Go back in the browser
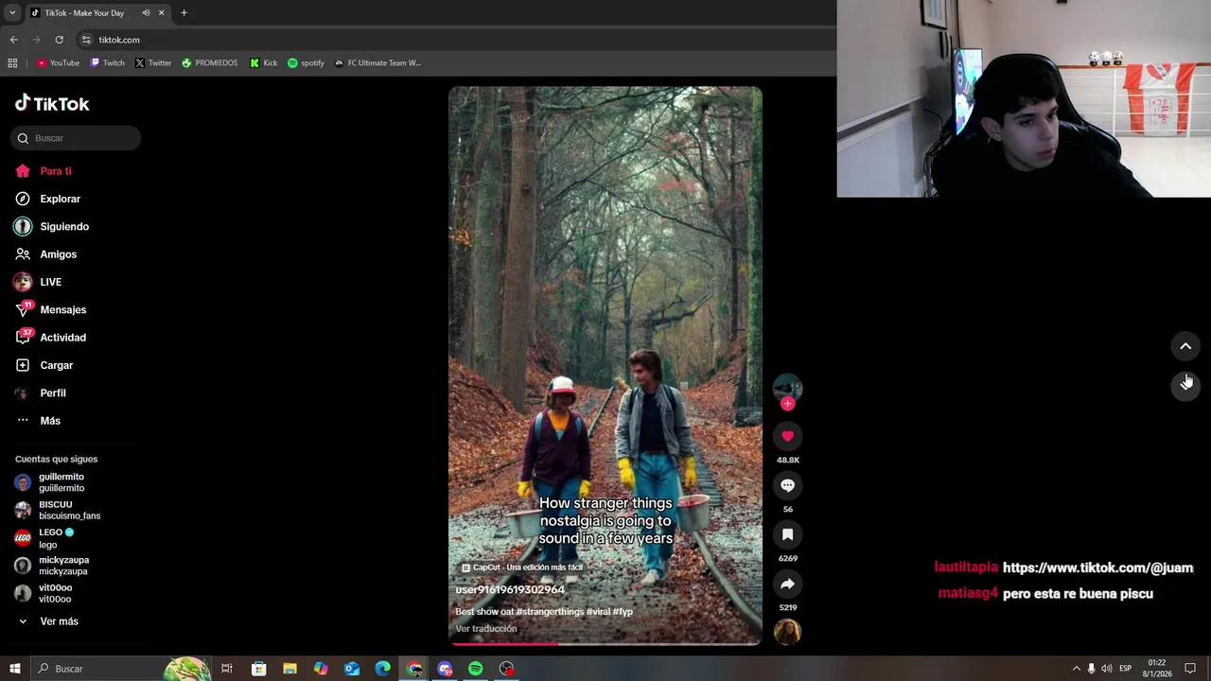Viewport: 1211px width, 681px height. coord(13,40)
